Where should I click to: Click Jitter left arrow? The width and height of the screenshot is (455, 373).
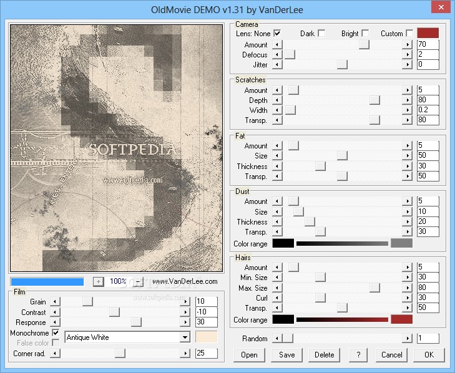(277, 64)
